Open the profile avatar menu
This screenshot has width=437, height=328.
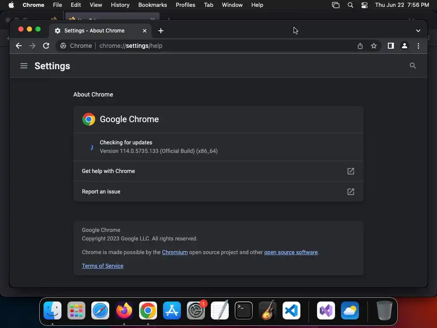pos(405,46)
